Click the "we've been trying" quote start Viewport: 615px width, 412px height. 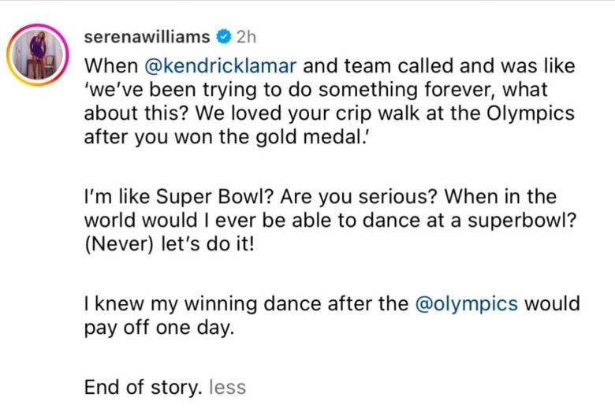click(x=170, y=90)
